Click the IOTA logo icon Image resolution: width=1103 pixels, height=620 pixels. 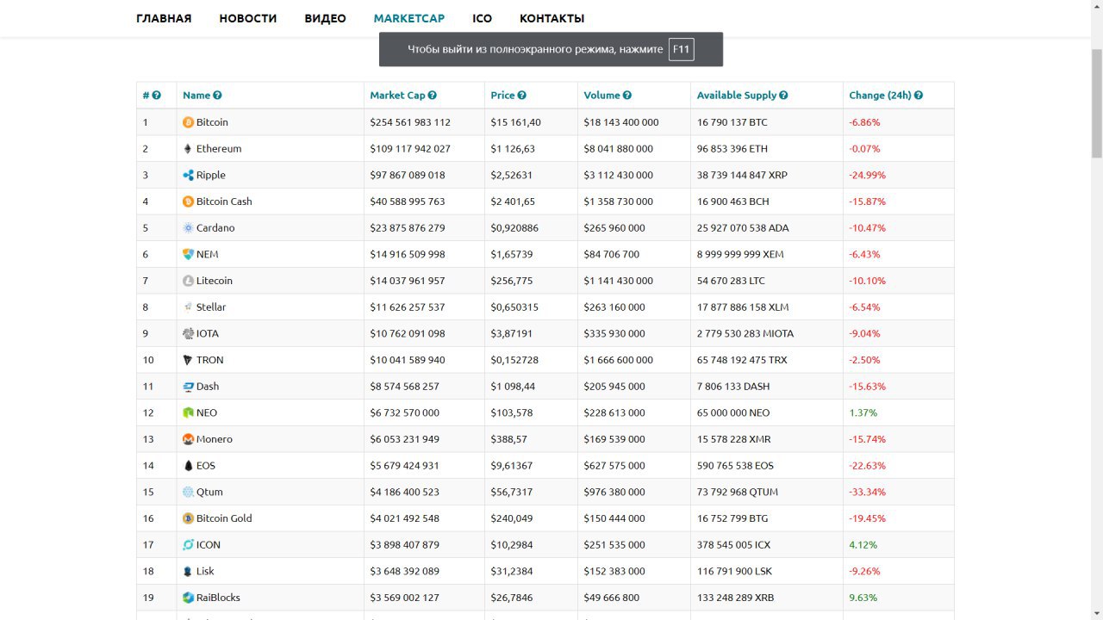point(188,333)
